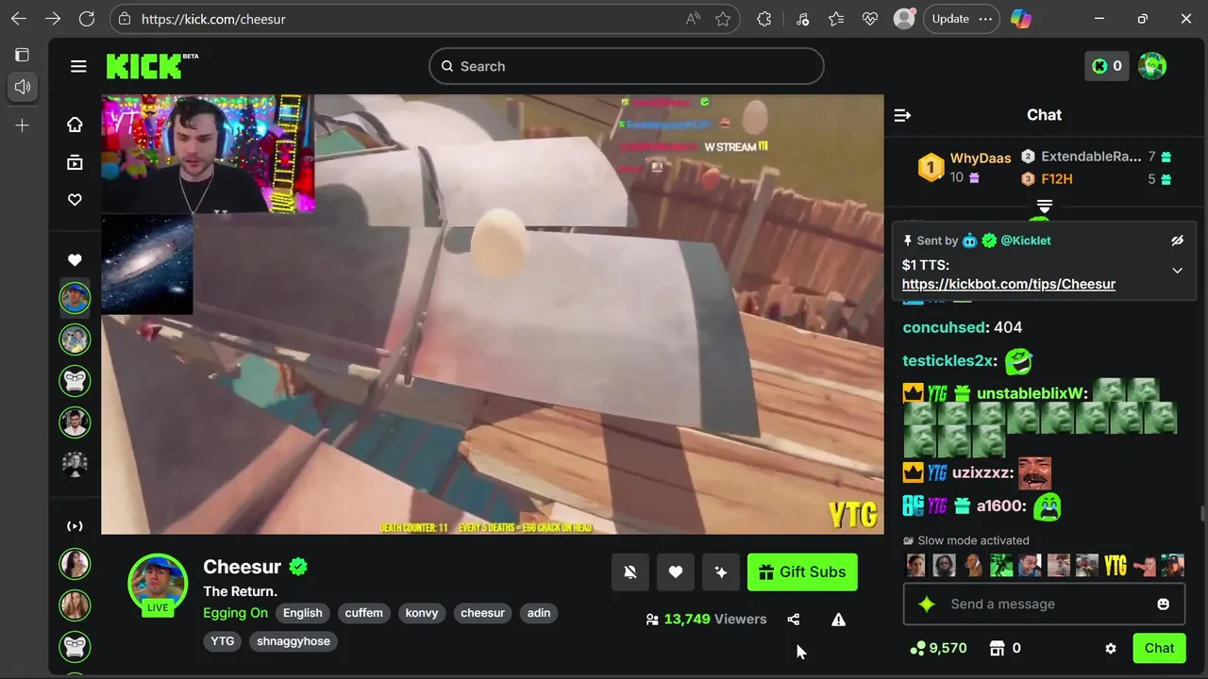Click WhyDaas top gifter entry
Viewport: 1208px width, 679px height.
[x=964, y=167]
